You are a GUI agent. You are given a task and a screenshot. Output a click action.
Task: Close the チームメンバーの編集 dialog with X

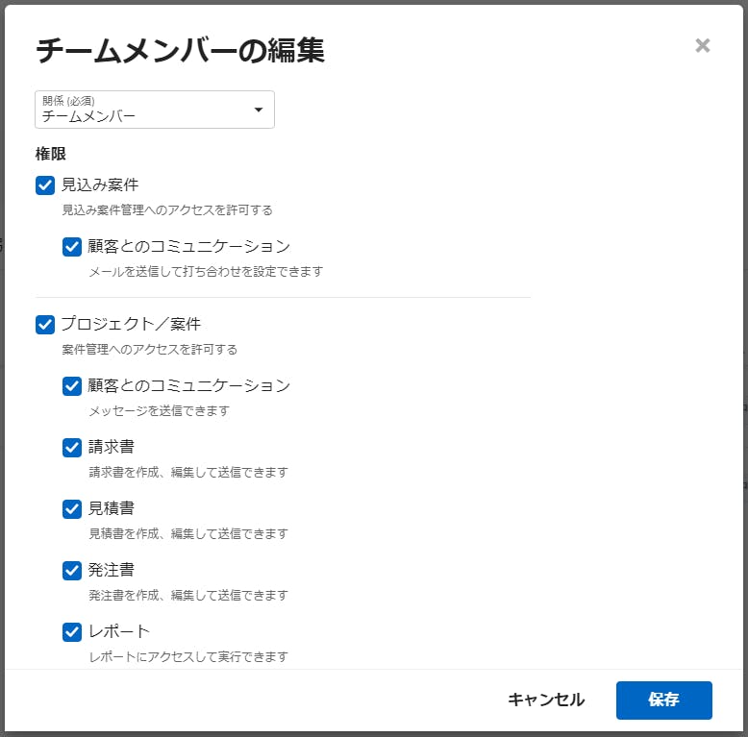pyautogui.click(x=702, y=46)
